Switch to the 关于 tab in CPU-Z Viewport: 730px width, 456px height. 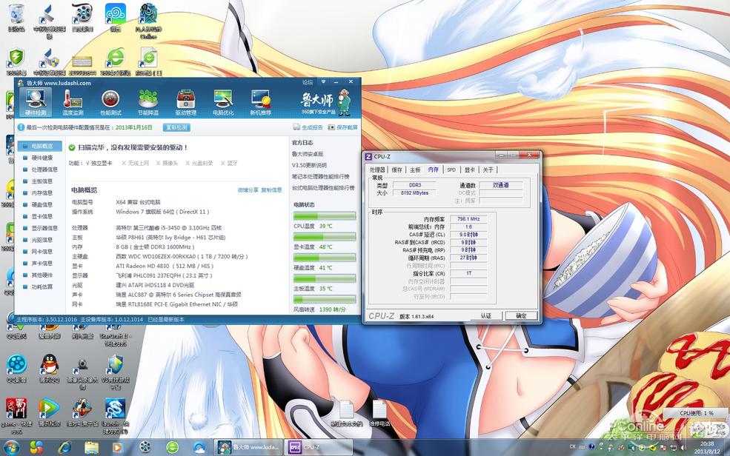pos(488,170)
